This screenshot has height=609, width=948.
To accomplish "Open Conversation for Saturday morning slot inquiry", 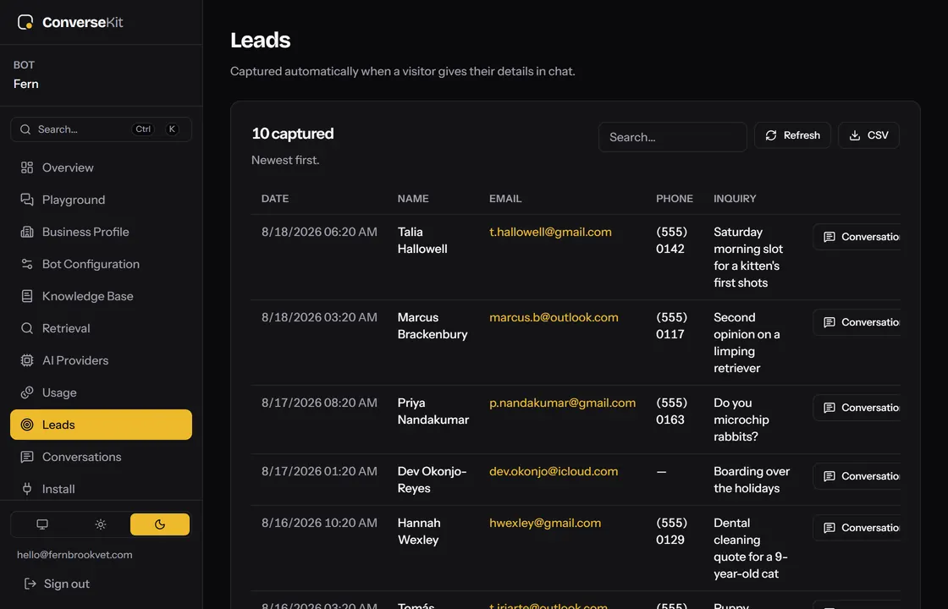I will [857, 237].
